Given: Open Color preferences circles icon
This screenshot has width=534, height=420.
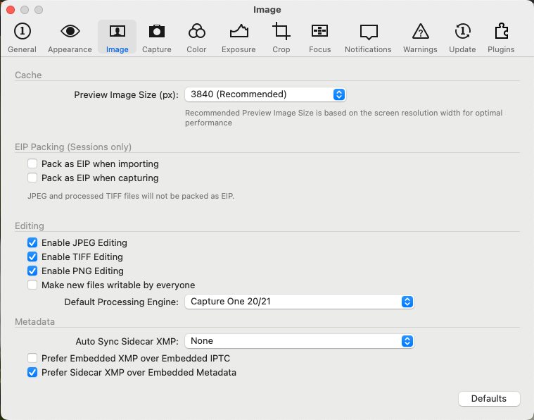Looking at the screenshot, I should coord(196,32).
